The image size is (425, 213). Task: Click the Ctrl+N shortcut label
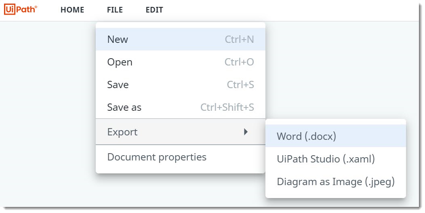tap(239, 39)
